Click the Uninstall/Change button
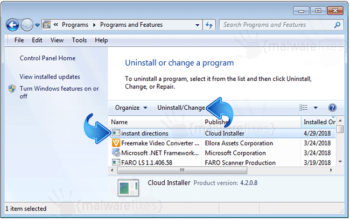This screenshot has width=350, height=219. [x=181, y=108]
